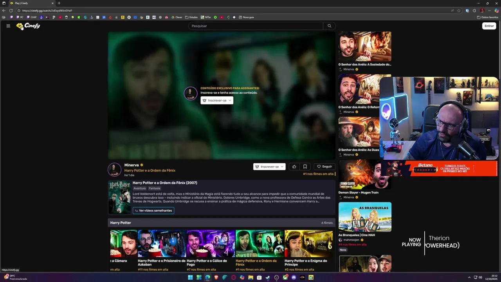Click the Order of the Phoenix movie poster
501x282 pixels.
(120, 197)
